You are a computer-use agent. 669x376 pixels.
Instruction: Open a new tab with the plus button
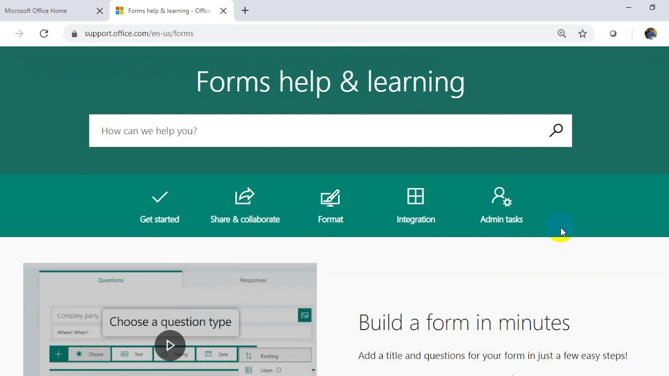(245, 10)
